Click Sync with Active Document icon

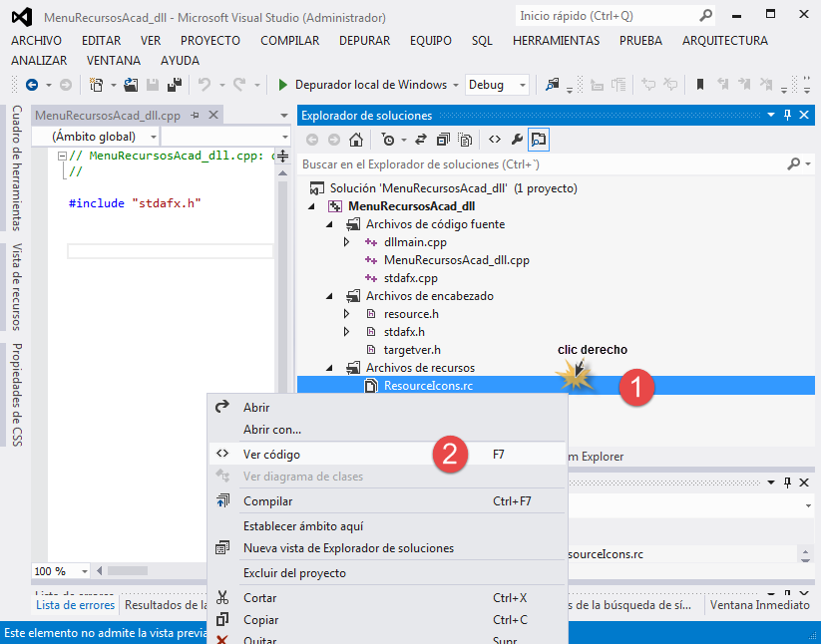point(421,140)
